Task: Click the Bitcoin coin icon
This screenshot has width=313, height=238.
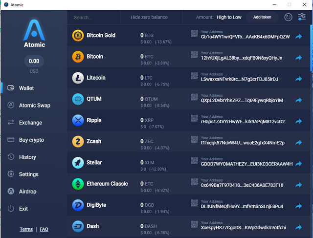Action: [x=78, y=57]
